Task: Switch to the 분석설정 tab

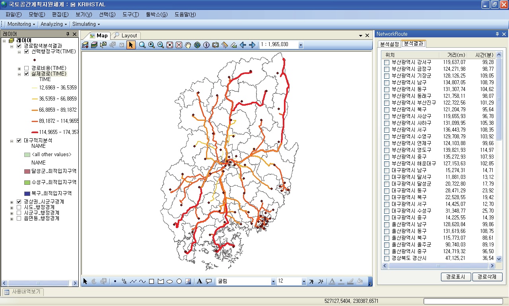Action: [x=389, y=44]
